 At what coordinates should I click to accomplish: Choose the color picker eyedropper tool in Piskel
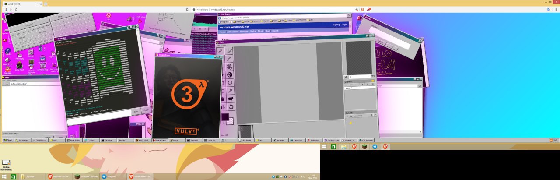pos(230,91)
